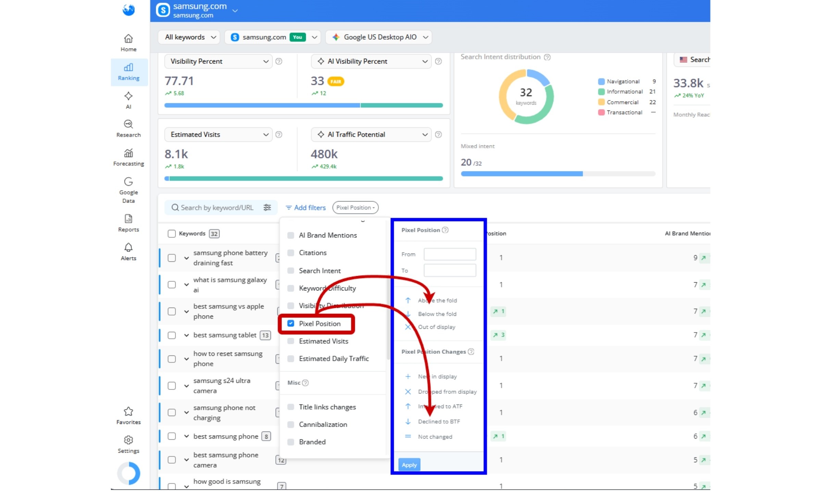822x492 pixels.
Task: Click search settings sliders icon
Action: coord(267,207)
